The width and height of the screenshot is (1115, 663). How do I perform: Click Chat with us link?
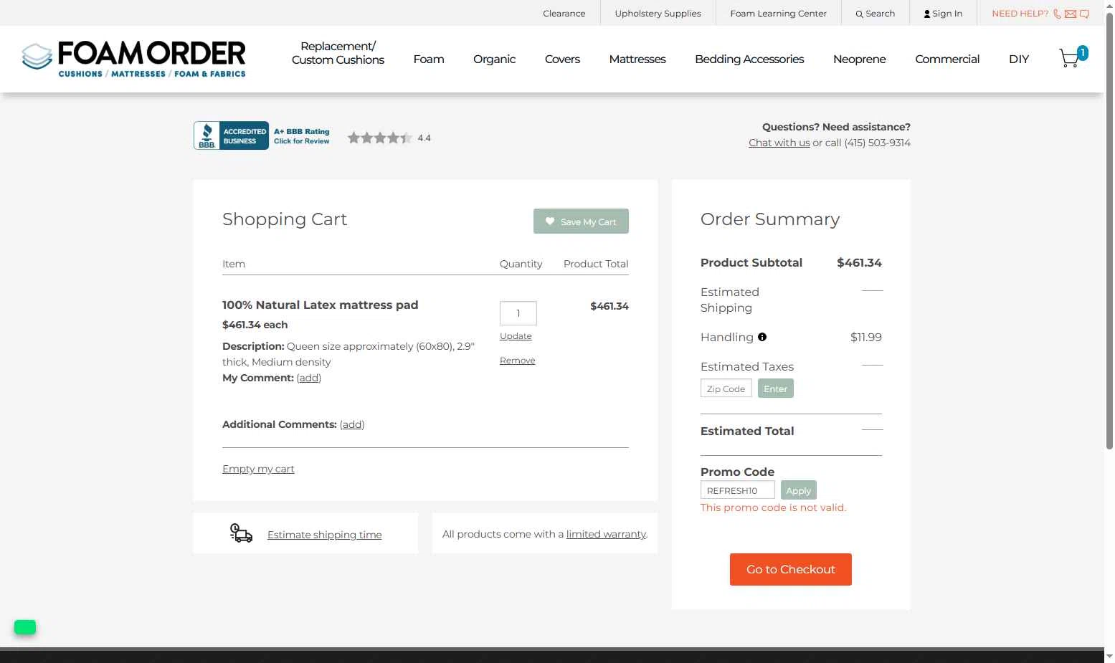point(779,143)
